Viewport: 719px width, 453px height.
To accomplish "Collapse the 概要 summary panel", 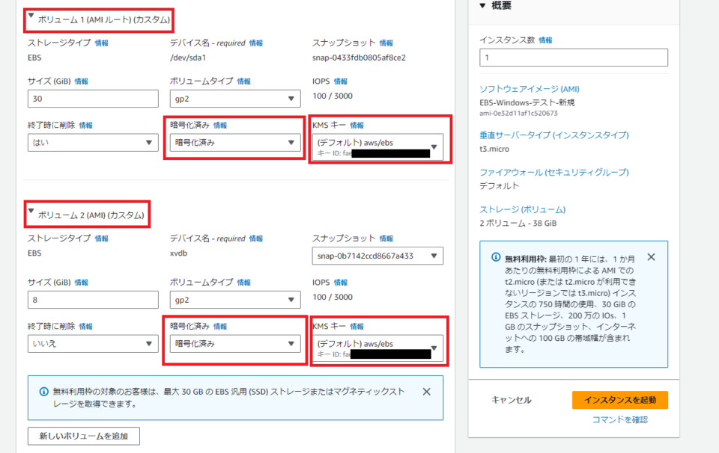I will click(482, 5).
